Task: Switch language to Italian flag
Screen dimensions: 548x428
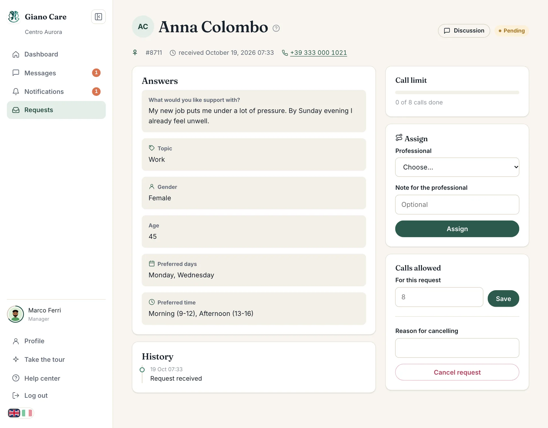Action: (x=27, y=413)
